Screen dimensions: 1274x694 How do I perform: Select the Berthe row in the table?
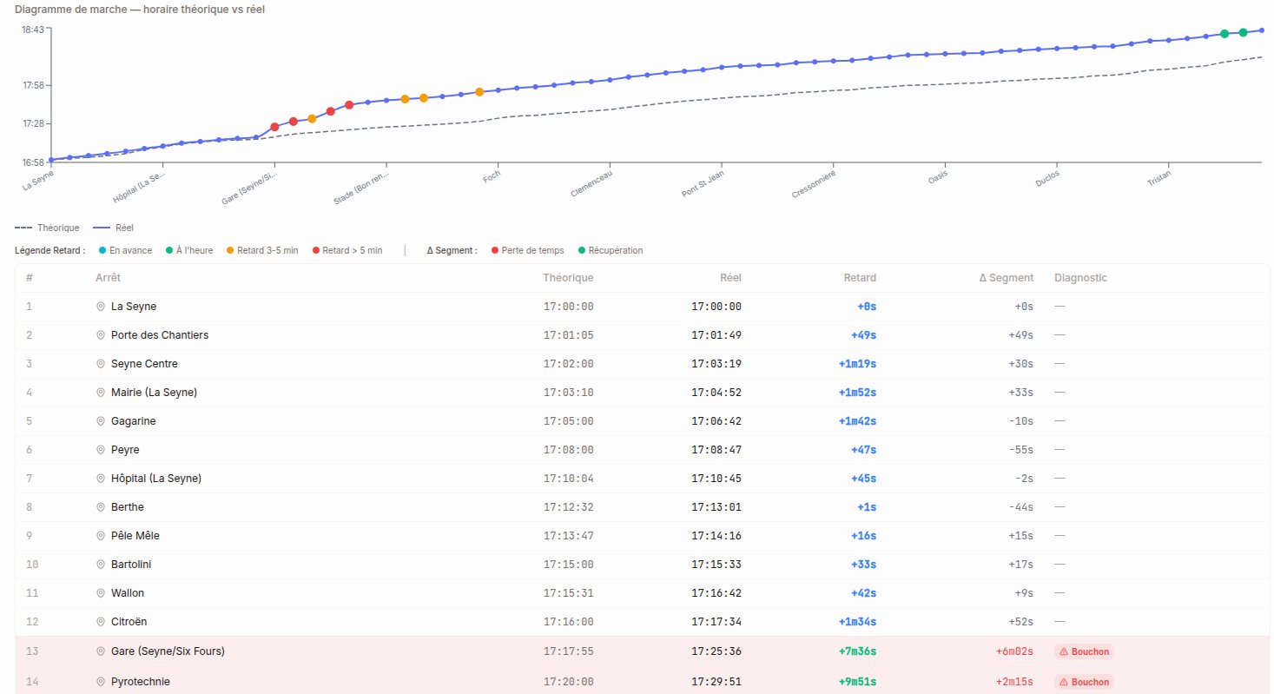643,507
